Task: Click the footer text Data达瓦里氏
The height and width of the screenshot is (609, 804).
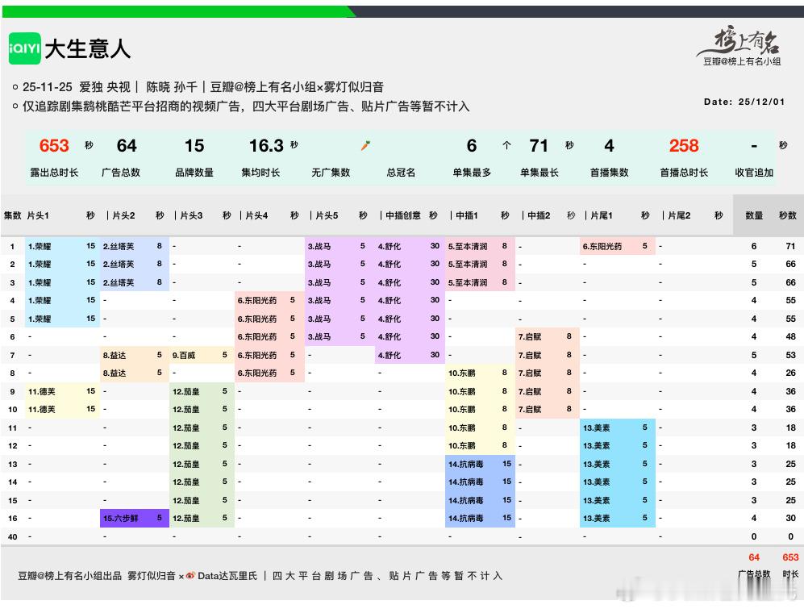Action: pos(227,576)
